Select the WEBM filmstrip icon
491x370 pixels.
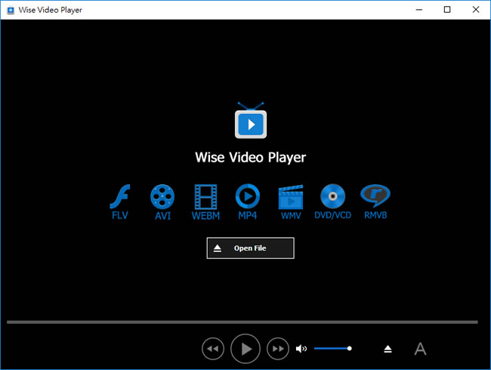click(x=205, y=198)
